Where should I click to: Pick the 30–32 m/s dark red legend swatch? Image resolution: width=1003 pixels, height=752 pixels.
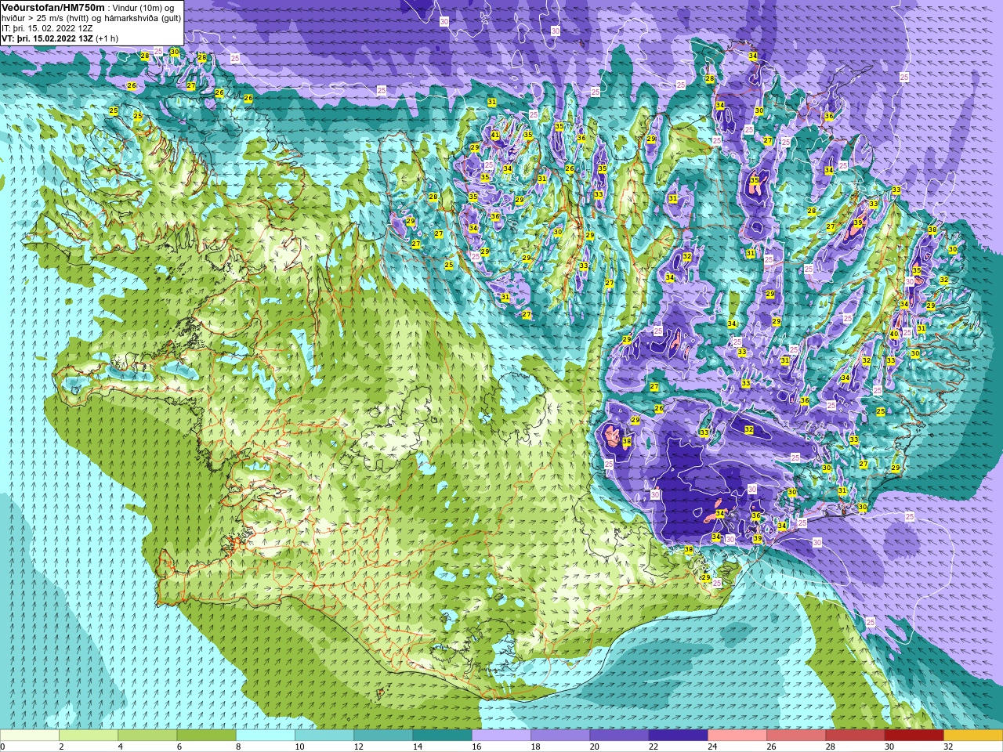tap(914, 736)
